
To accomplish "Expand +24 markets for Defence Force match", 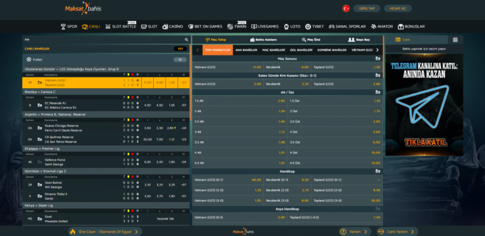I will pyautogui.click(x=184, y=162).
